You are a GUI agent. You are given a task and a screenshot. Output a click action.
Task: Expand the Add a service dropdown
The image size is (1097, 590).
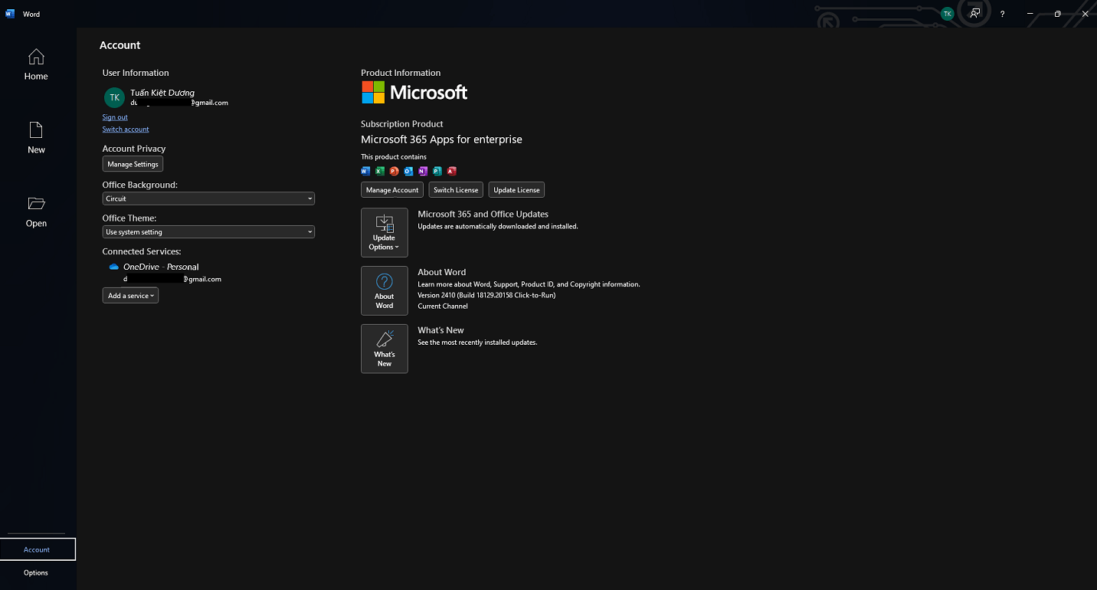click(x=130, y=296)
